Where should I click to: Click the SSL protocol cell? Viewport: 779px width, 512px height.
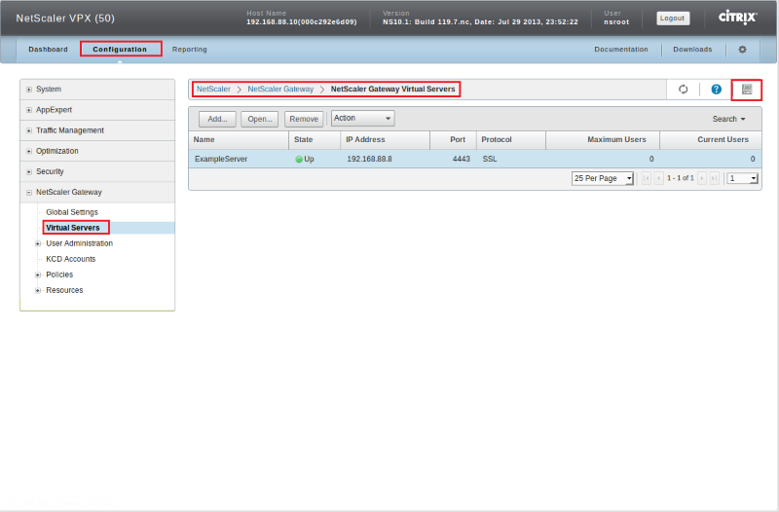click(490, 159)
